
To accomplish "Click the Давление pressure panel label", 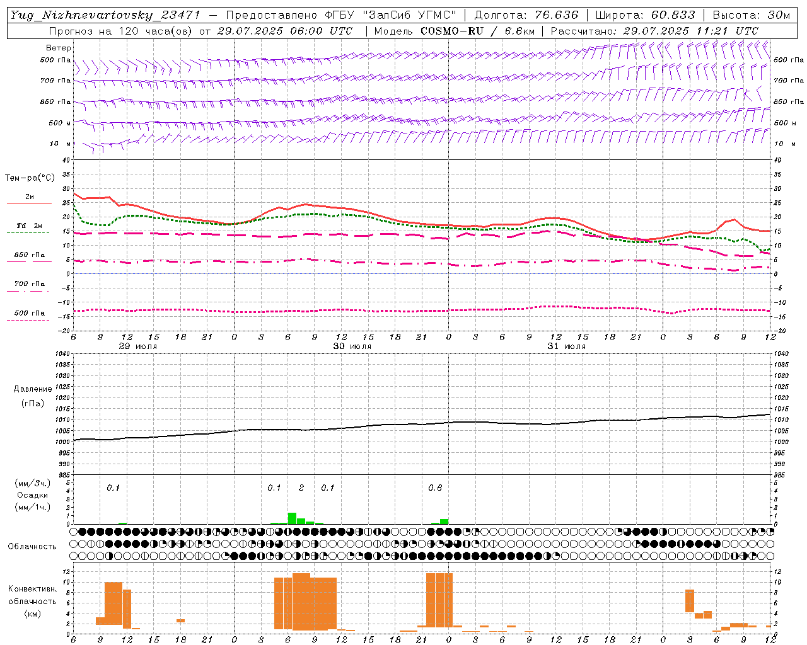I will pyautogui.click(x=33, y=389).
